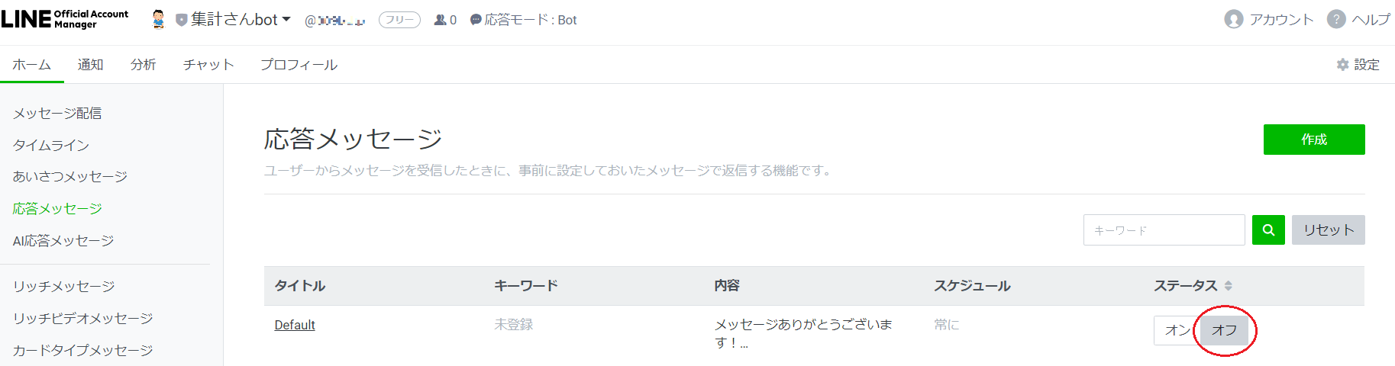
Task: Click the 集計さんbot account avatar icon
Action: 159,20
